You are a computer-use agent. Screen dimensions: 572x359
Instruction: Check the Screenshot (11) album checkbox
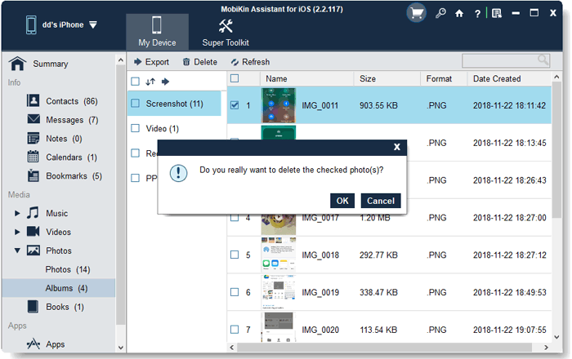(x=136, y=104)
